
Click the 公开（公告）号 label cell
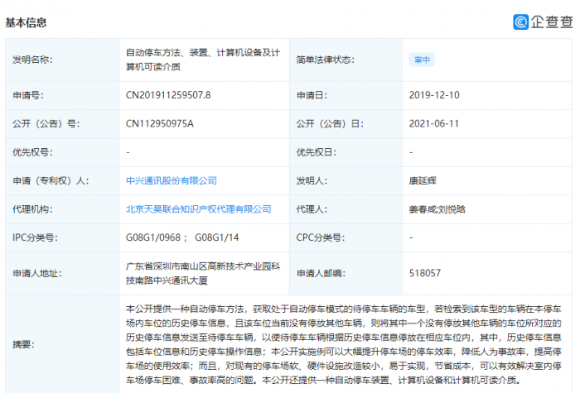tap(62, 124)
